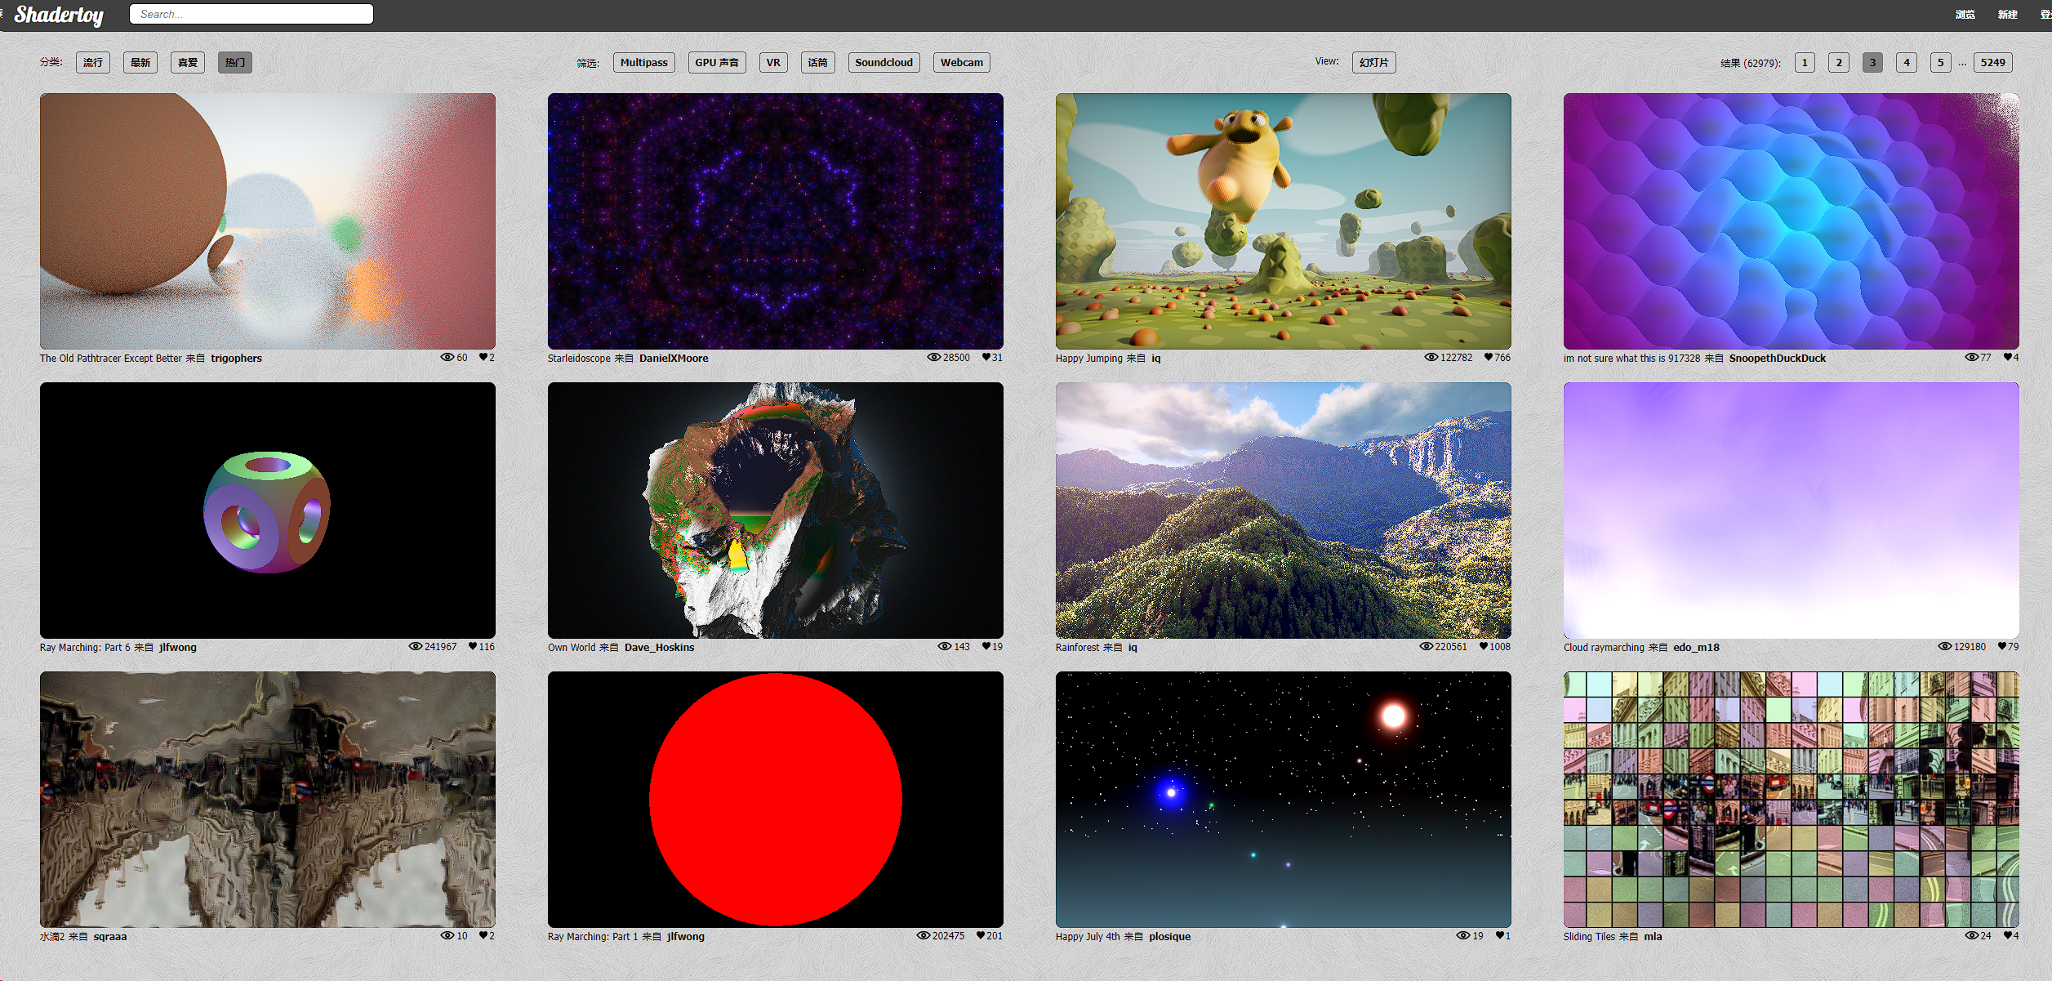Screen dimensions: 2052x981
Task: Select the 最新 sort tab
Action: (140, 63)
